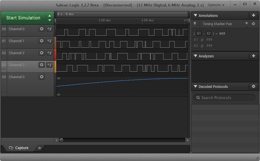Click Channel 3 trigger edge button
Image resolution: width=260 pixels, height=161 pixels.
[x=49, y=65]
